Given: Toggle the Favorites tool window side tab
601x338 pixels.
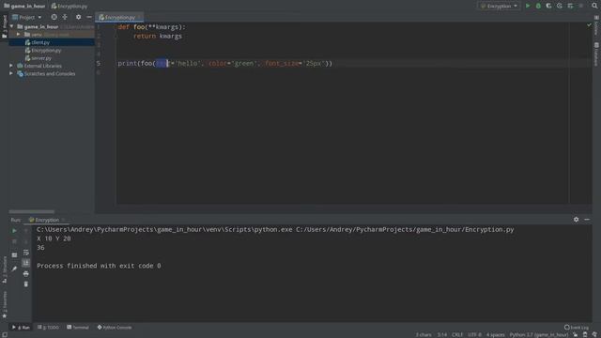Looking at the screenshot, I should tap(5, 304).
